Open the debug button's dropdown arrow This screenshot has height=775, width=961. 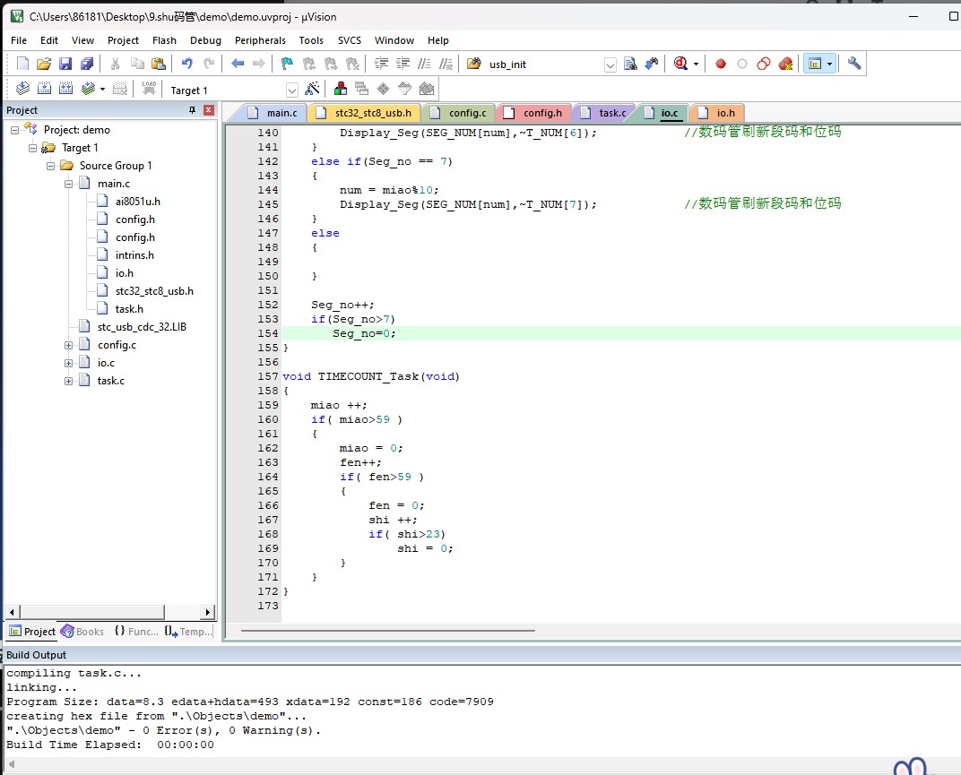tap(696, 64)
